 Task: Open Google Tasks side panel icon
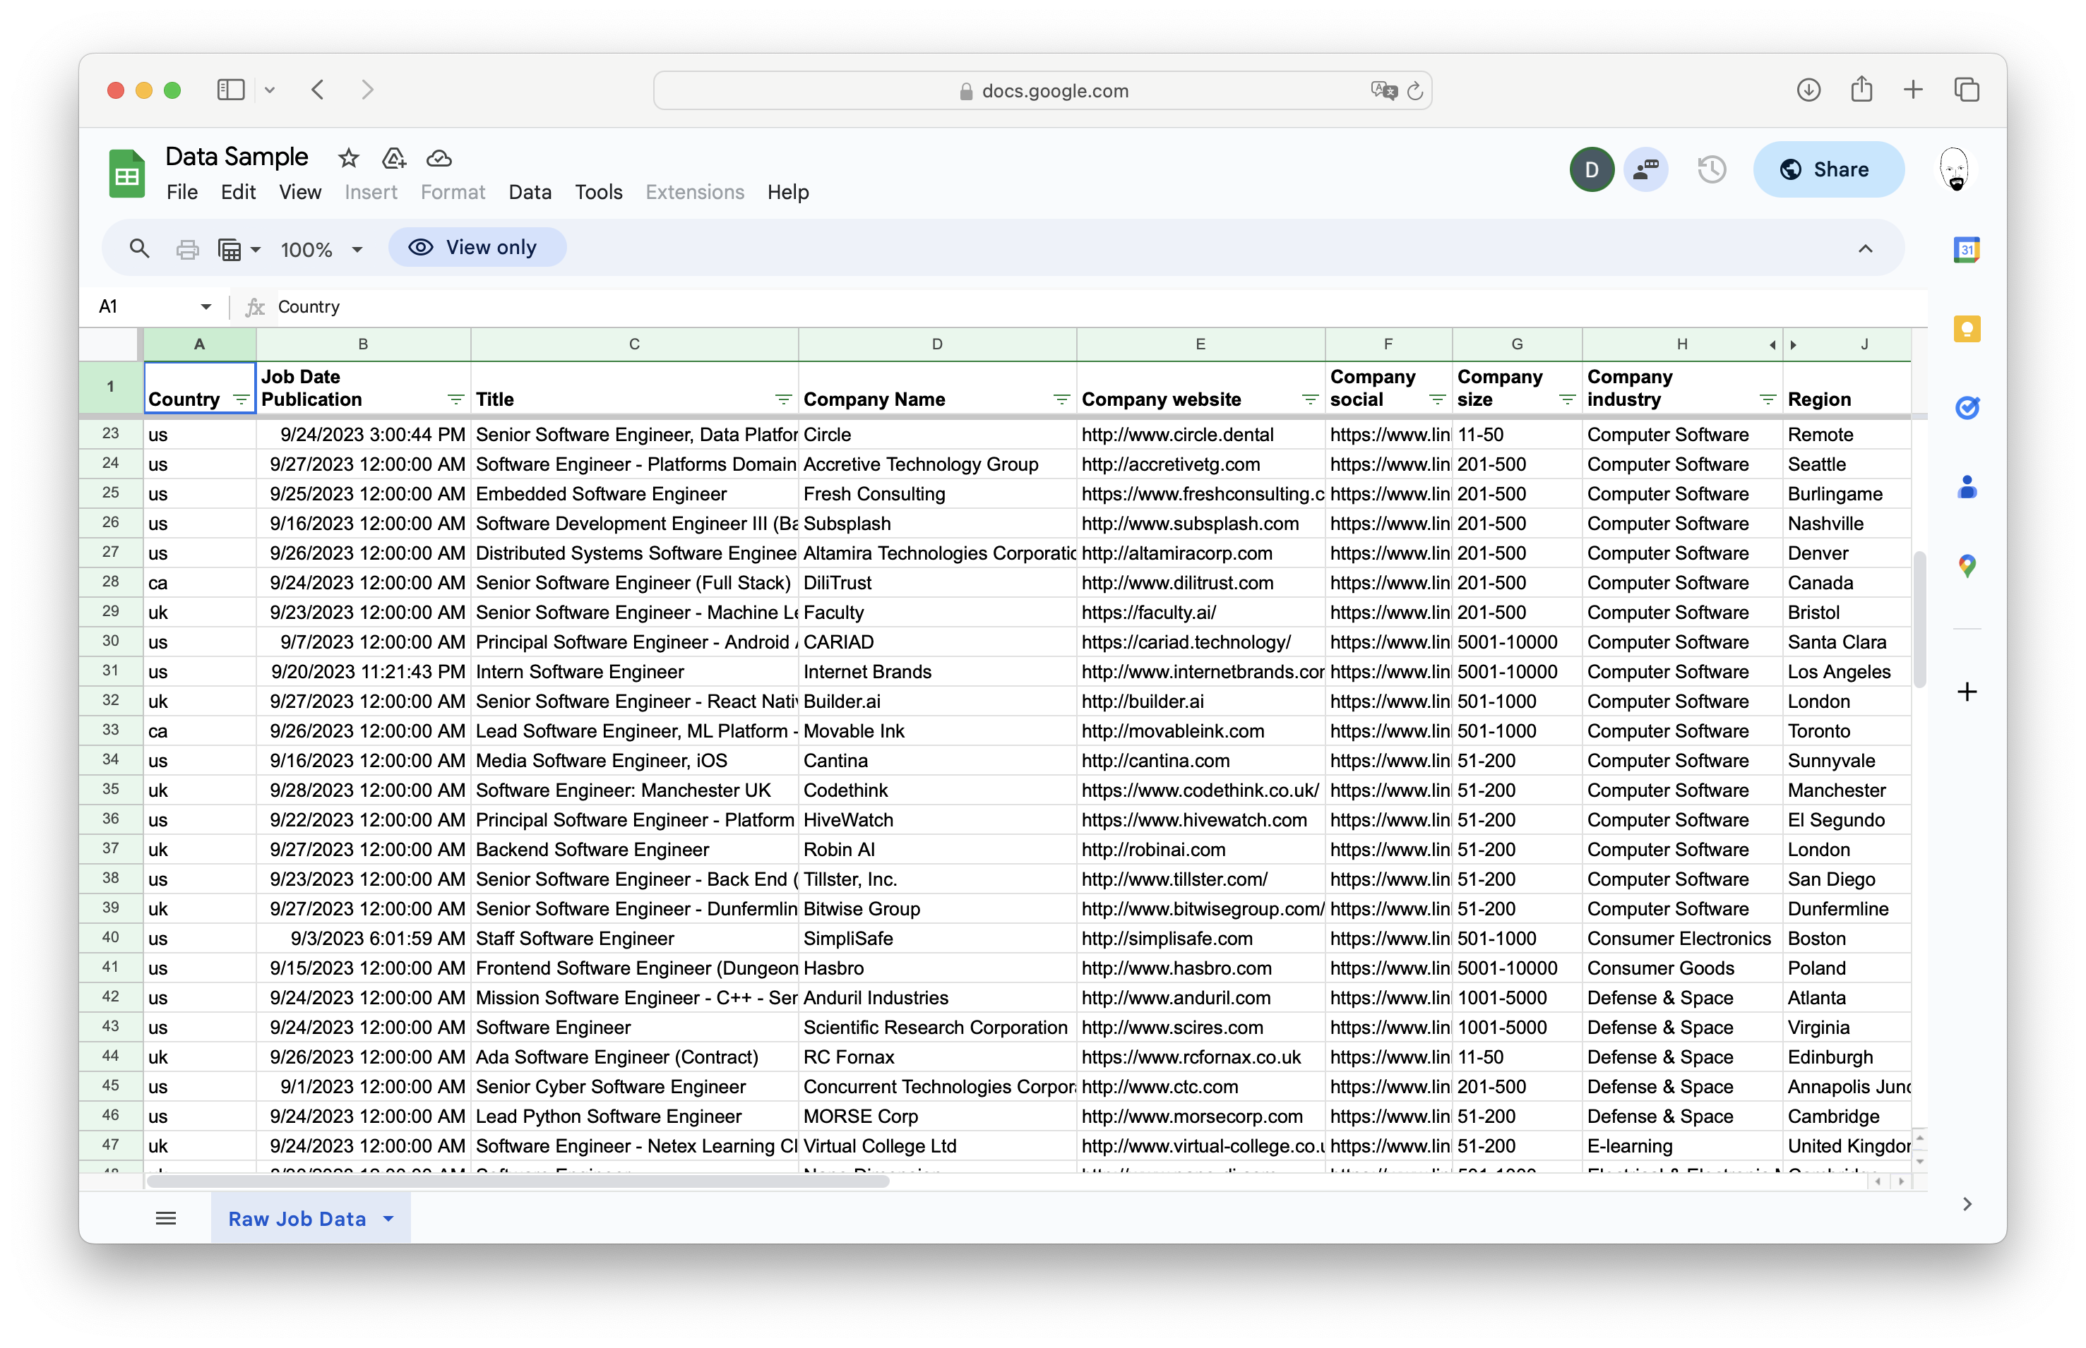coord(1966,408)
